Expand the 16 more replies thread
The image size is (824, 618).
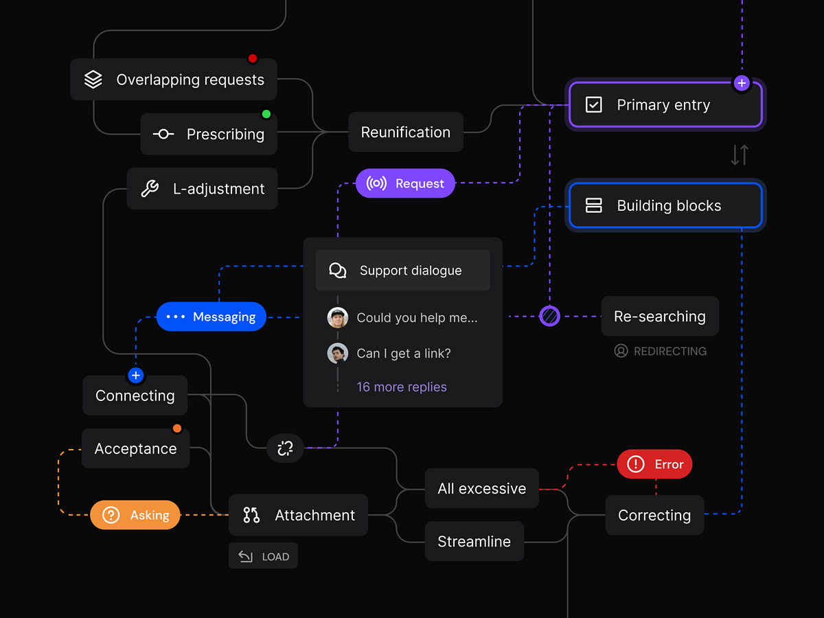pos(401,387)
